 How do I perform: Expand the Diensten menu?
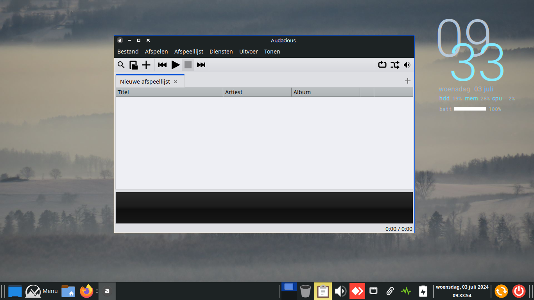tap(221, 52)
